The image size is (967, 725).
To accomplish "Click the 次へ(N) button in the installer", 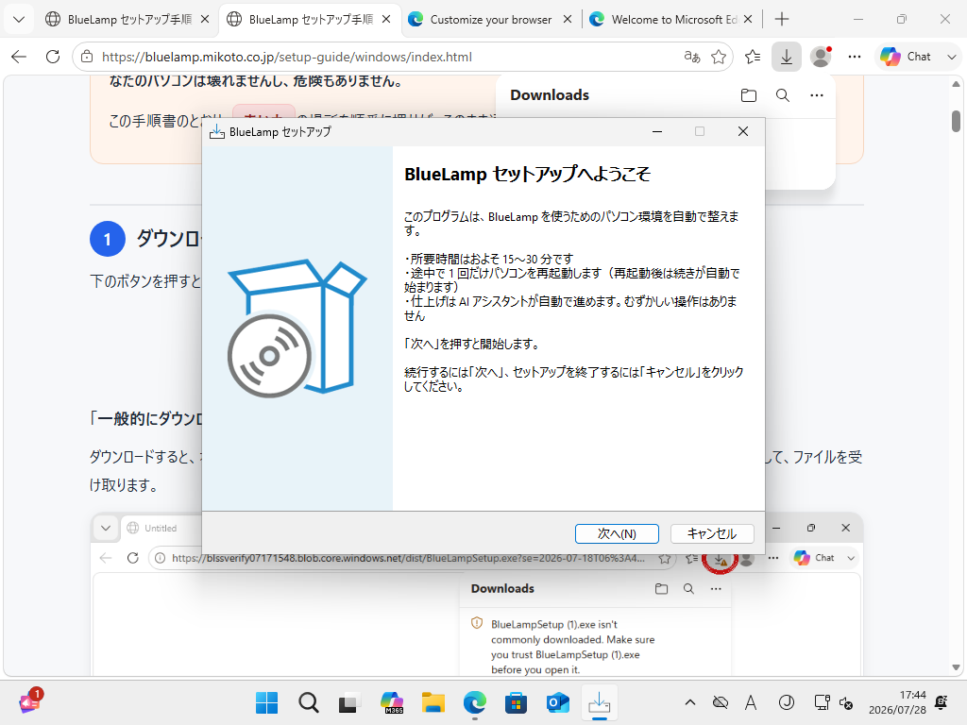I will (x=617, y=534).
